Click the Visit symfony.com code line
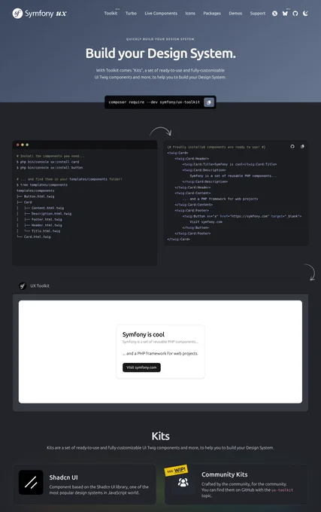Screen dimensions: 321x512 (206, 222)
